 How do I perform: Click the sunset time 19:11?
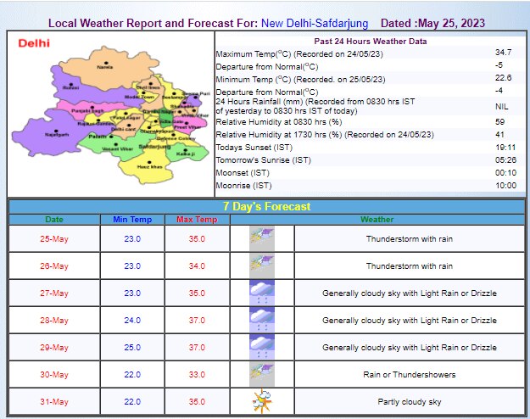(x=505, y=148)
